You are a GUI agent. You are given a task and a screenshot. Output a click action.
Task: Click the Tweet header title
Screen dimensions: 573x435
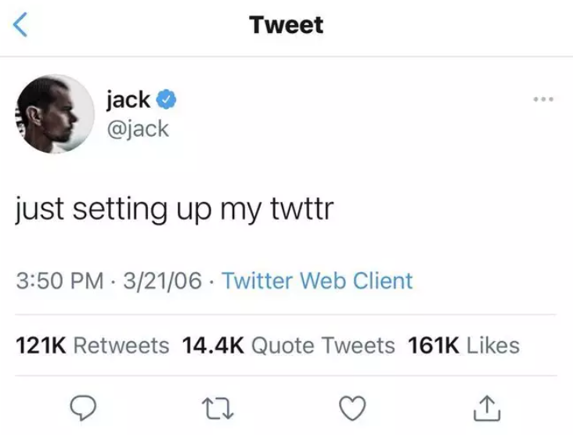(x=286, y=25)
